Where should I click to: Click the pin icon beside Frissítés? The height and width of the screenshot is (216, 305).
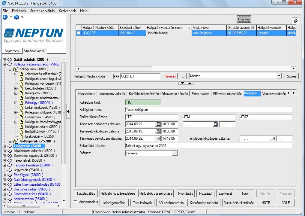[295, 21]
